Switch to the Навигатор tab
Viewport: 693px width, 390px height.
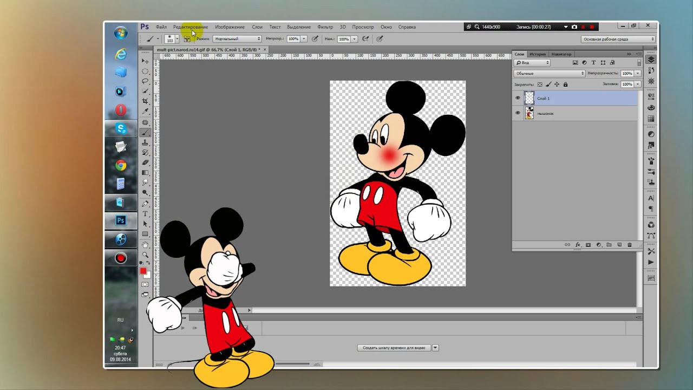[x=561, y=54]
